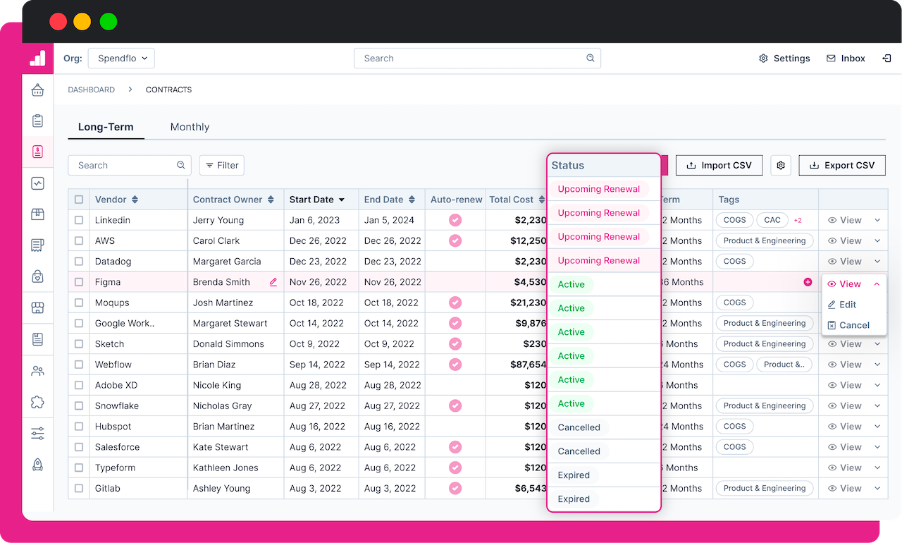
Task: Tick the select-all checkbox in table header
Action: 79,200
